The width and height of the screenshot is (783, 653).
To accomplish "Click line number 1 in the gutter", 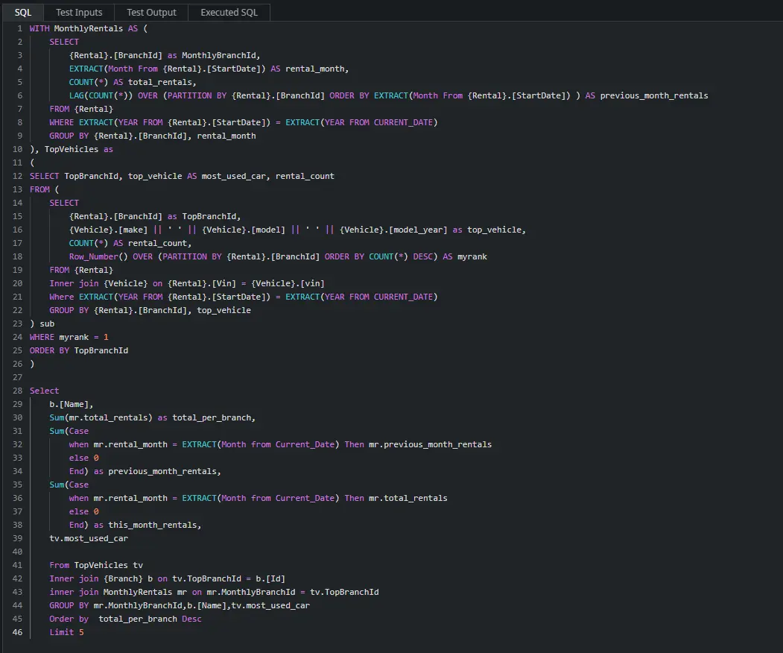I will (x=19, y=28).
